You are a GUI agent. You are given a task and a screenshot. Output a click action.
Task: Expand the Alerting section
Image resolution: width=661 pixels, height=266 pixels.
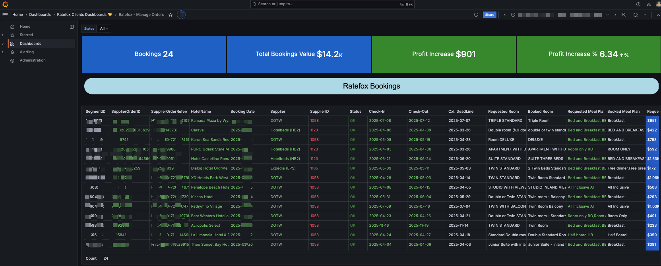point(3,52)
